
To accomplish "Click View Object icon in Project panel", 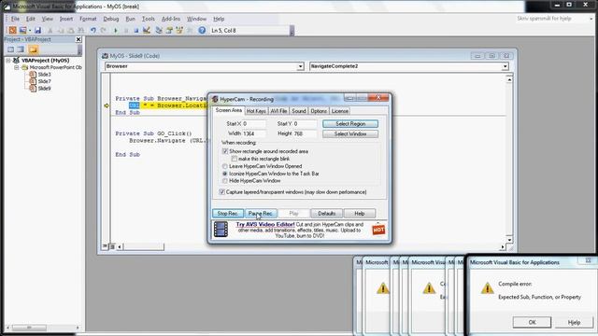I will click(x=21, y=49).
